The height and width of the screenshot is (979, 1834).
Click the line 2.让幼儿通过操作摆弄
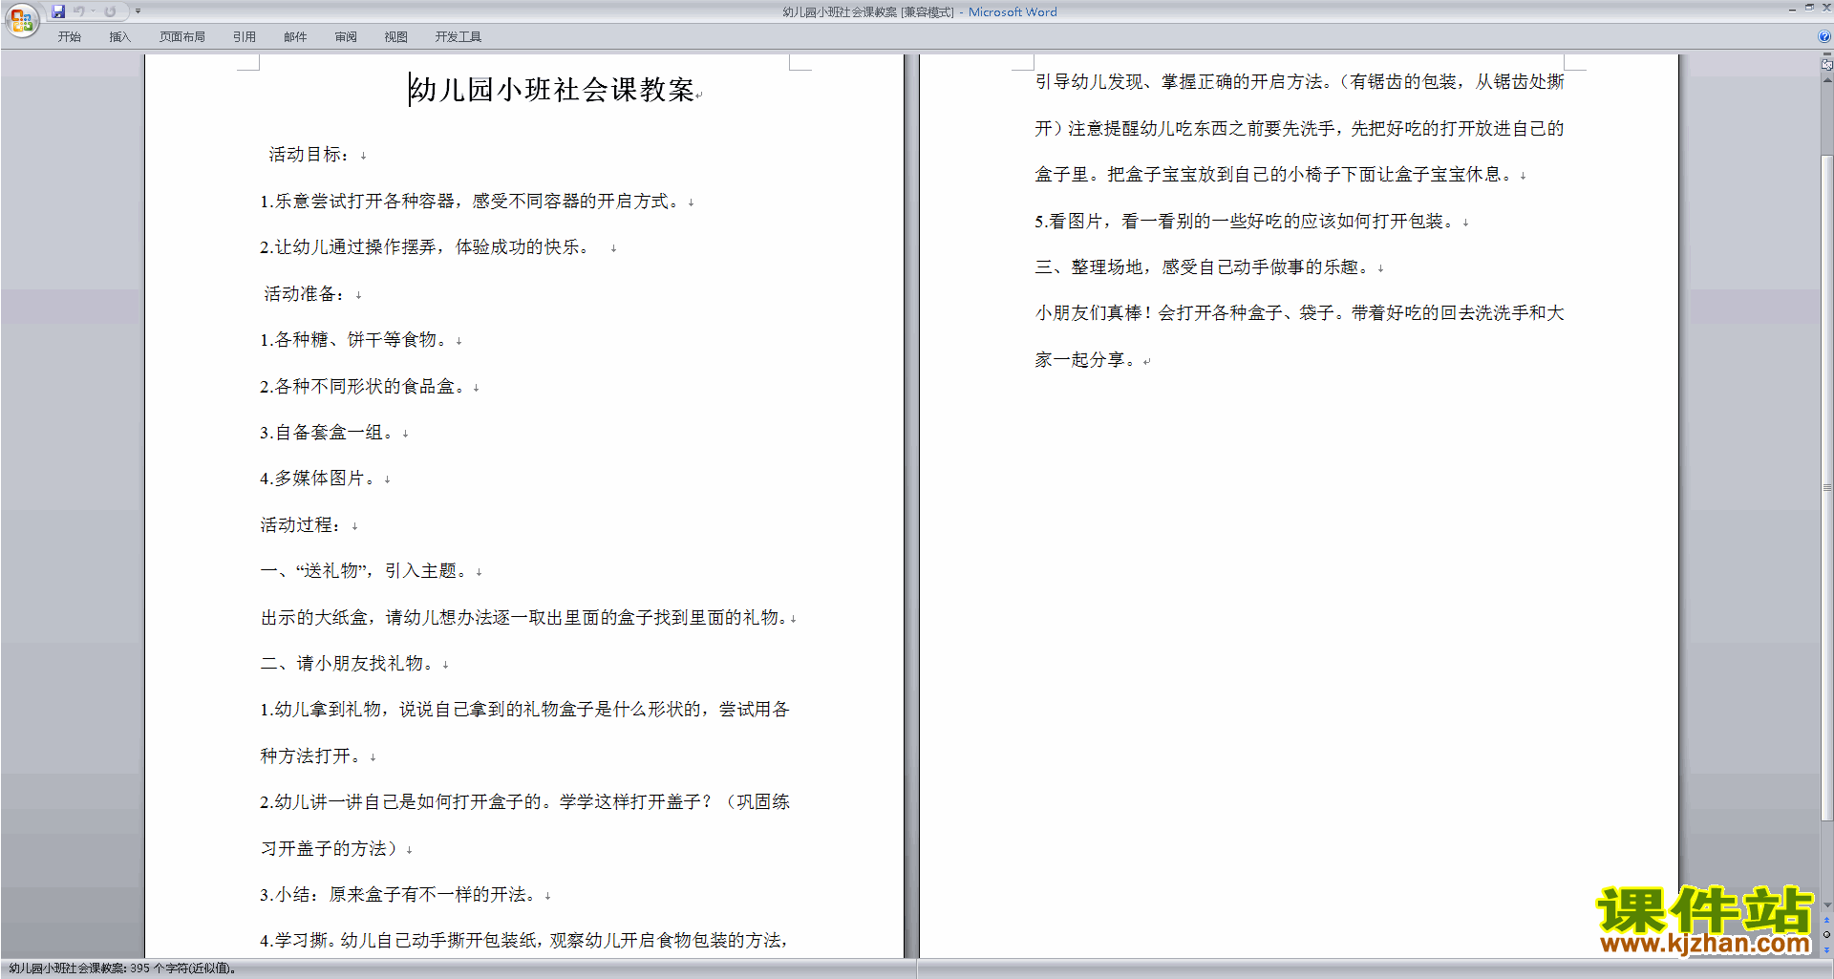[427, 247]
